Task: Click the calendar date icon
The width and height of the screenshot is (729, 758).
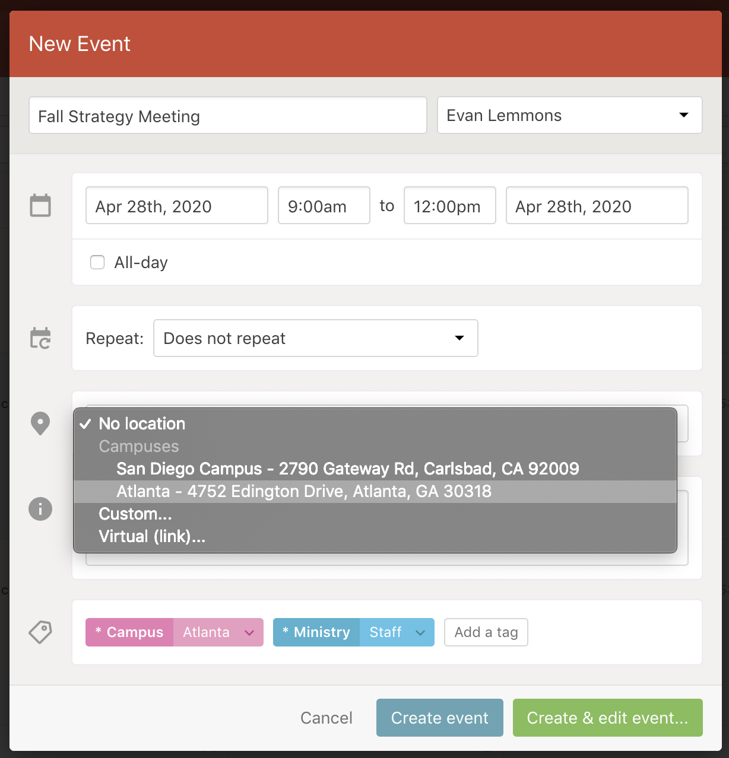Action: coord(40,206)
